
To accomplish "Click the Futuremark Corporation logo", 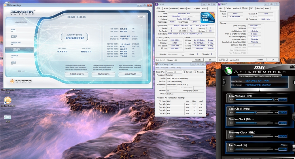I will pos(21,81).
